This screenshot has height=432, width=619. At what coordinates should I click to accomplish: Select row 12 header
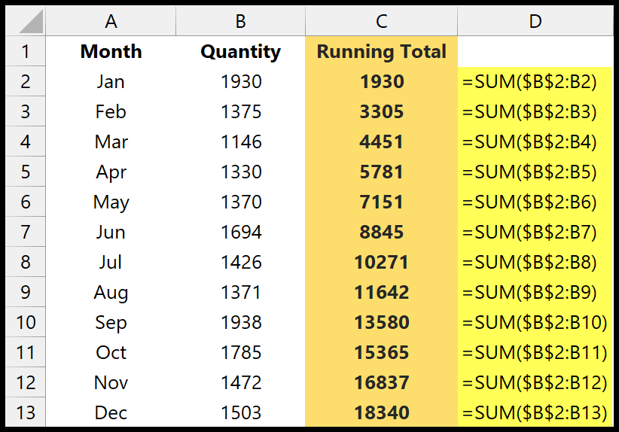[x=26, y=382]
